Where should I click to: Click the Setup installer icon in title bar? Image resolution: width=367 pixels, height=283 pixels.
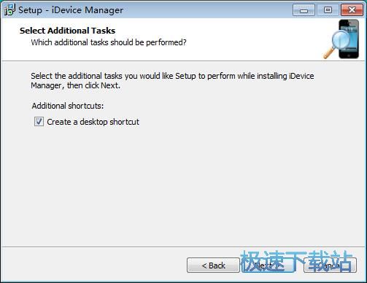coord(9,10)
